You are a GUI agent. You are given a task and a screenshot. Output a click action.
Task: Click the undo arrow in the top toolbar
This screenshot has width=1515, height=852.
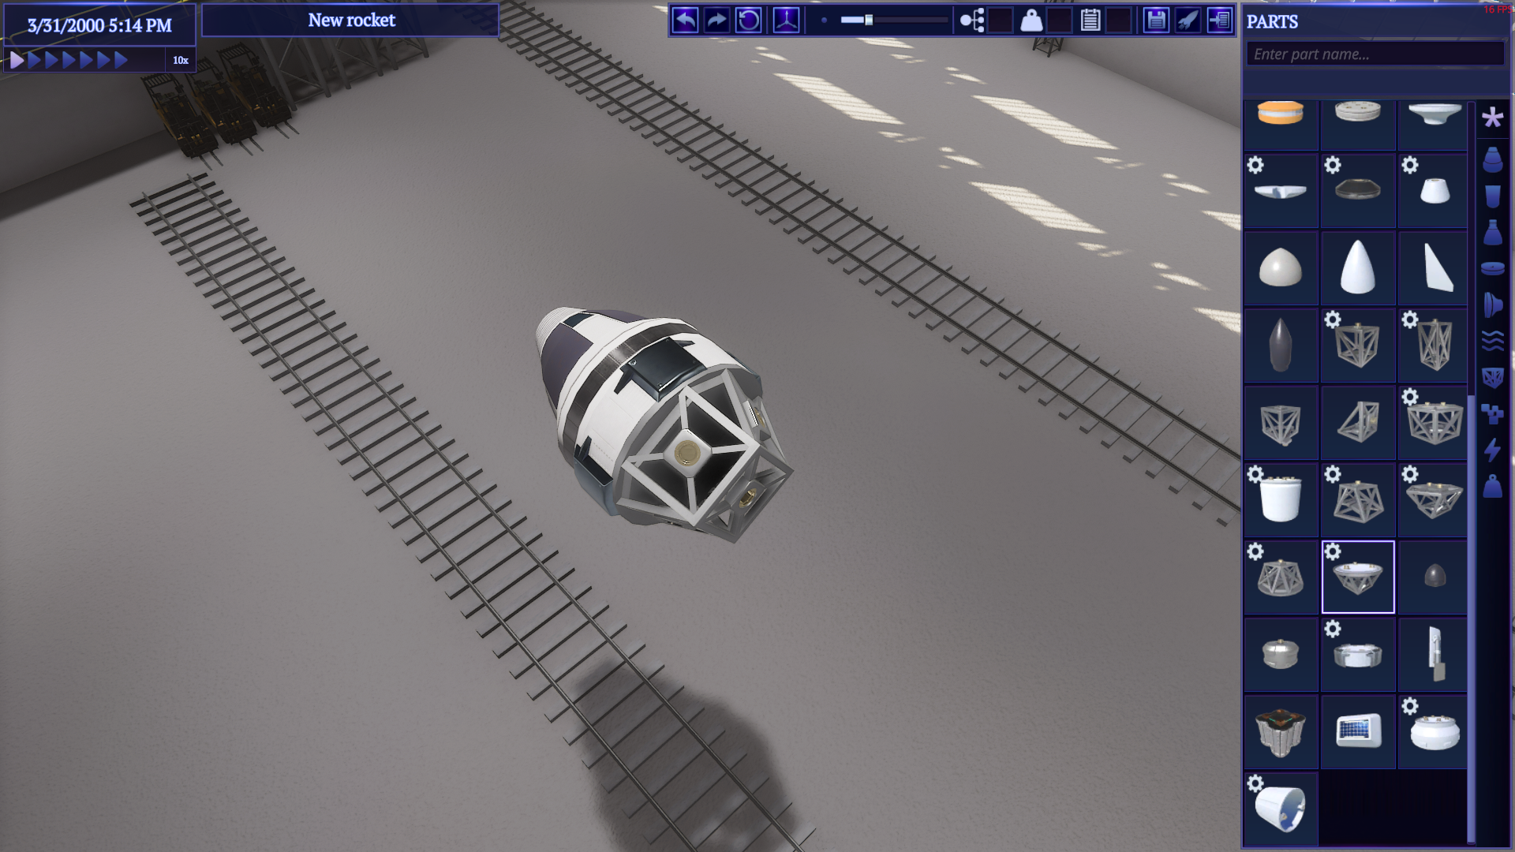coord(685,21)
